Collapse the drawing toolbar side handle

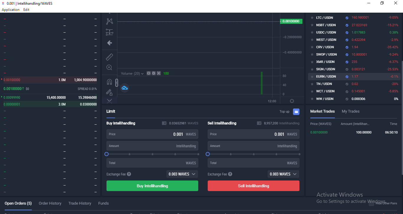pos(117,83)
